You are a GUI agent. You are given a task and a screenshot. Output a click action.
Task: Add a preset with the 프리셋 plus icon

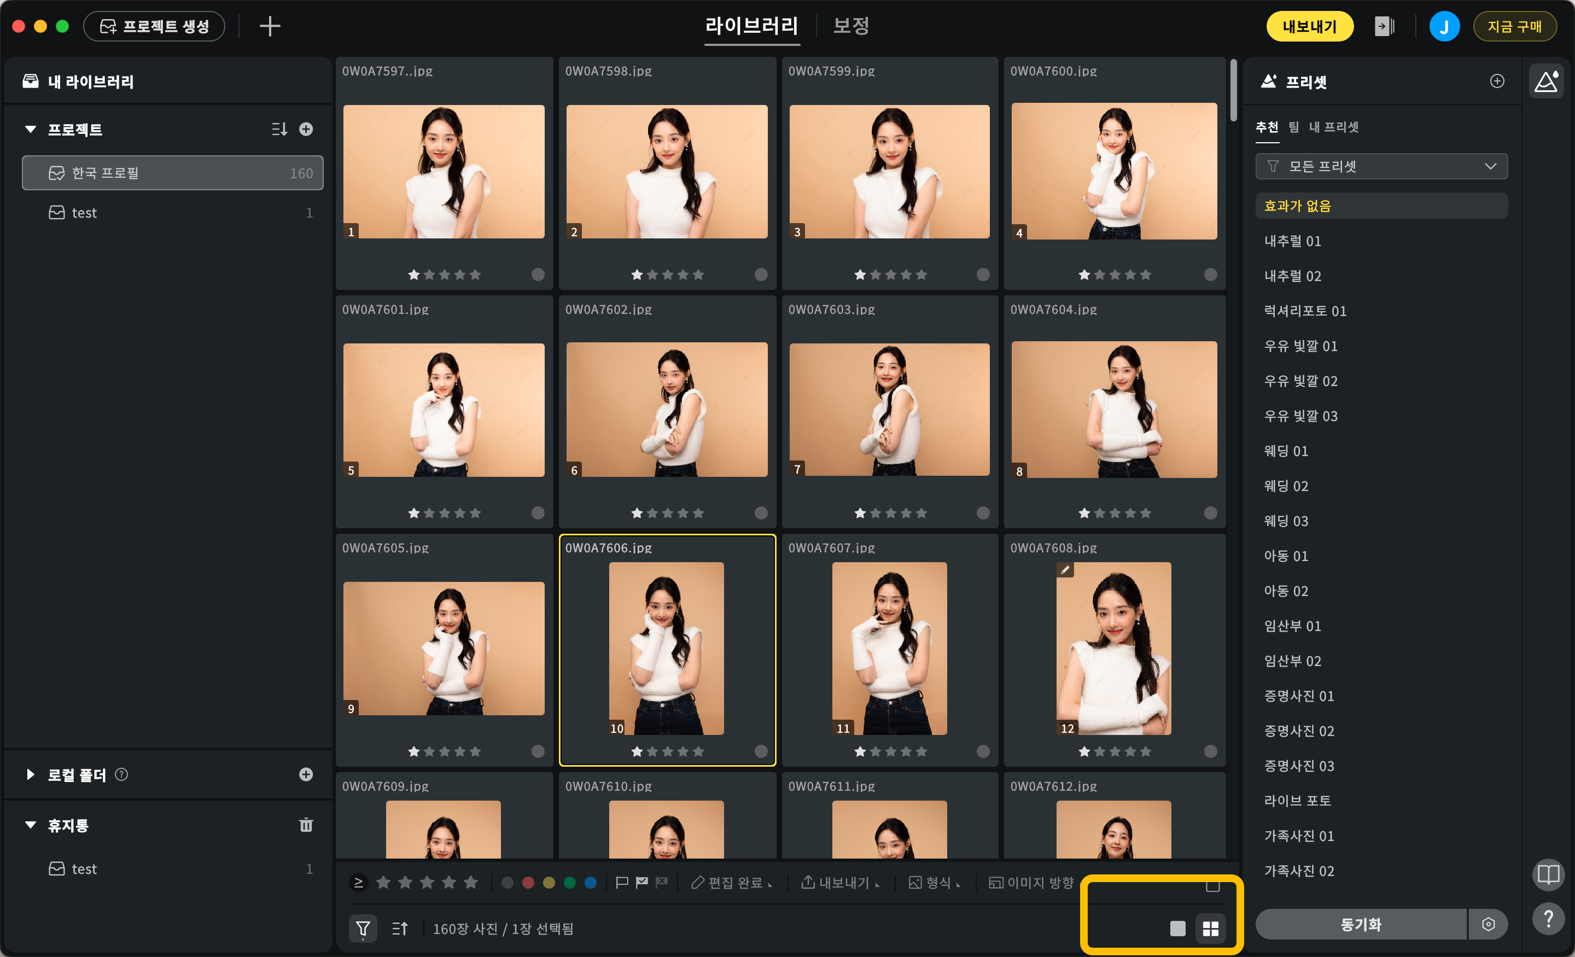pos(1497,81)
